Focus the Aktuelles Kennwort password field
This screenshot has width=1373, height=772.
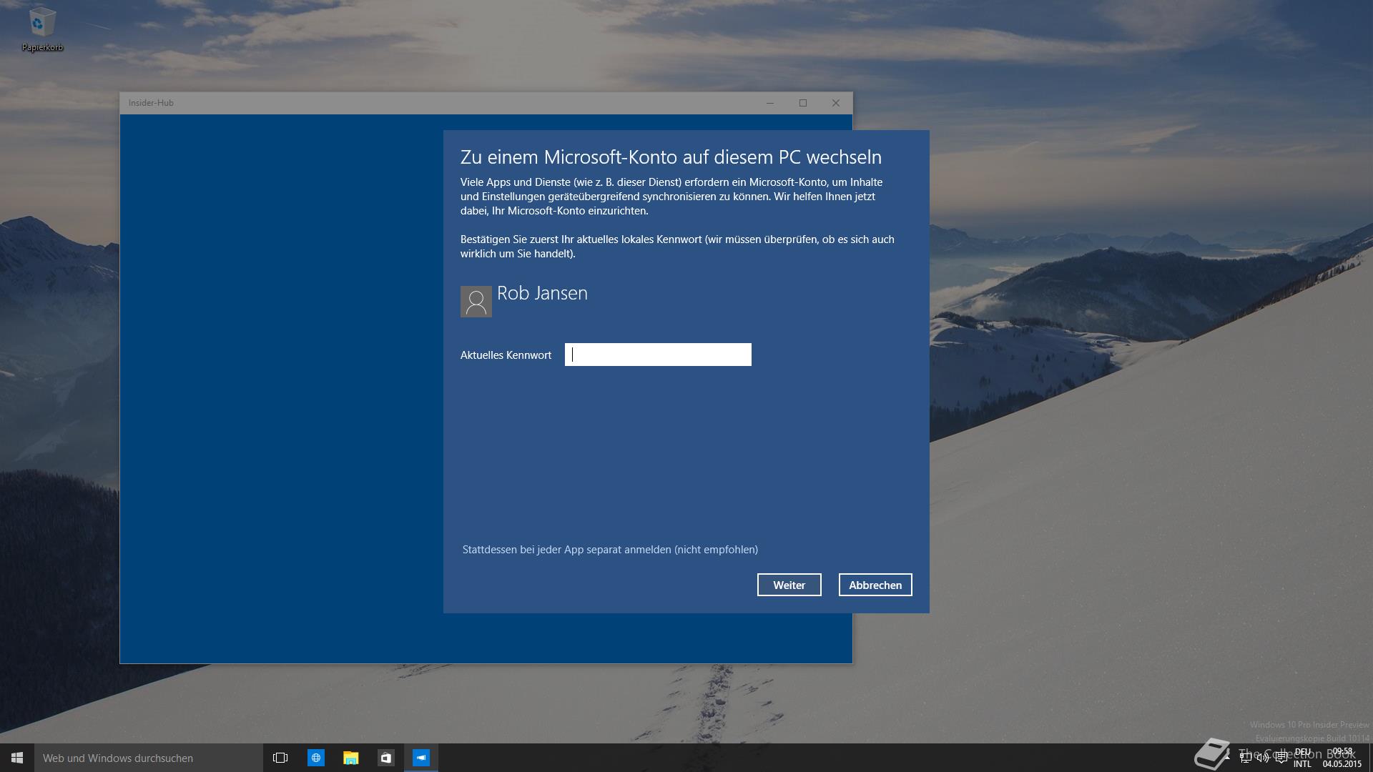click(658, 355)
